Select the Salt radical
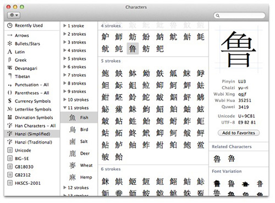This screenshot has height=203, width=275. [79, 141]
